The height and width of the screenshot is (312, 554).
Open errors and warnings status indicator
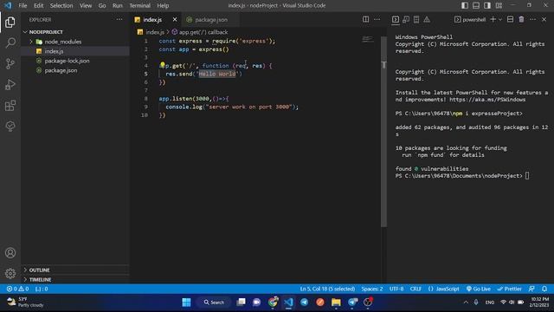pyautogui.click(x=17, y=289)
